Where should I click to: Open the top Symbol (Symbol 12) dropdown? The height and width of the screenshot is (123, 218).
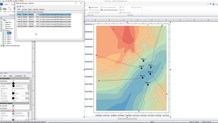(29, 86)
